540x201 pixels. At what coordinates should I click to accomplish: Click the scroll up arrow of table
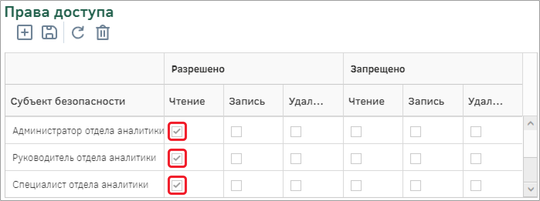click(530, 124)
